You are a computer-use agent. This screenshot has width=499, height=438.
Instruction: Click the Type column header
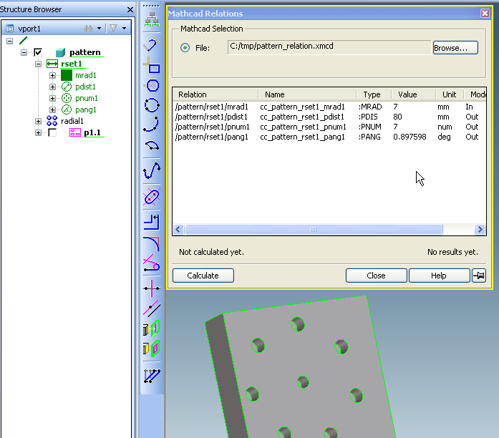(x=374, y=94)
